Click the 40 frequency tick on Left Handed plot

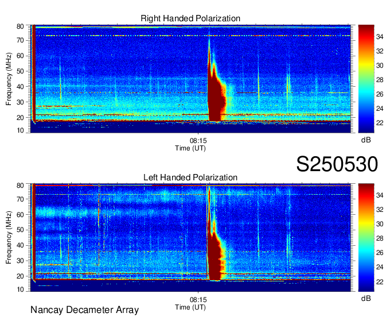[x=20, y=245]
